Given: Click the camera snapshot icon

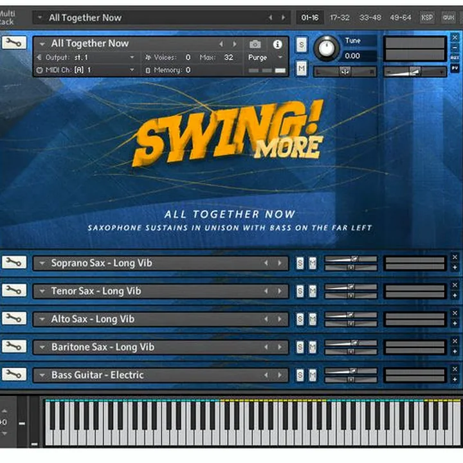Looking at the screenshot, I should point(255,44).
